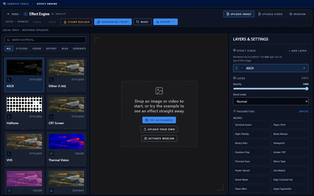
Task: Click the Layer stack icon
Action: (x=234, y=78)
